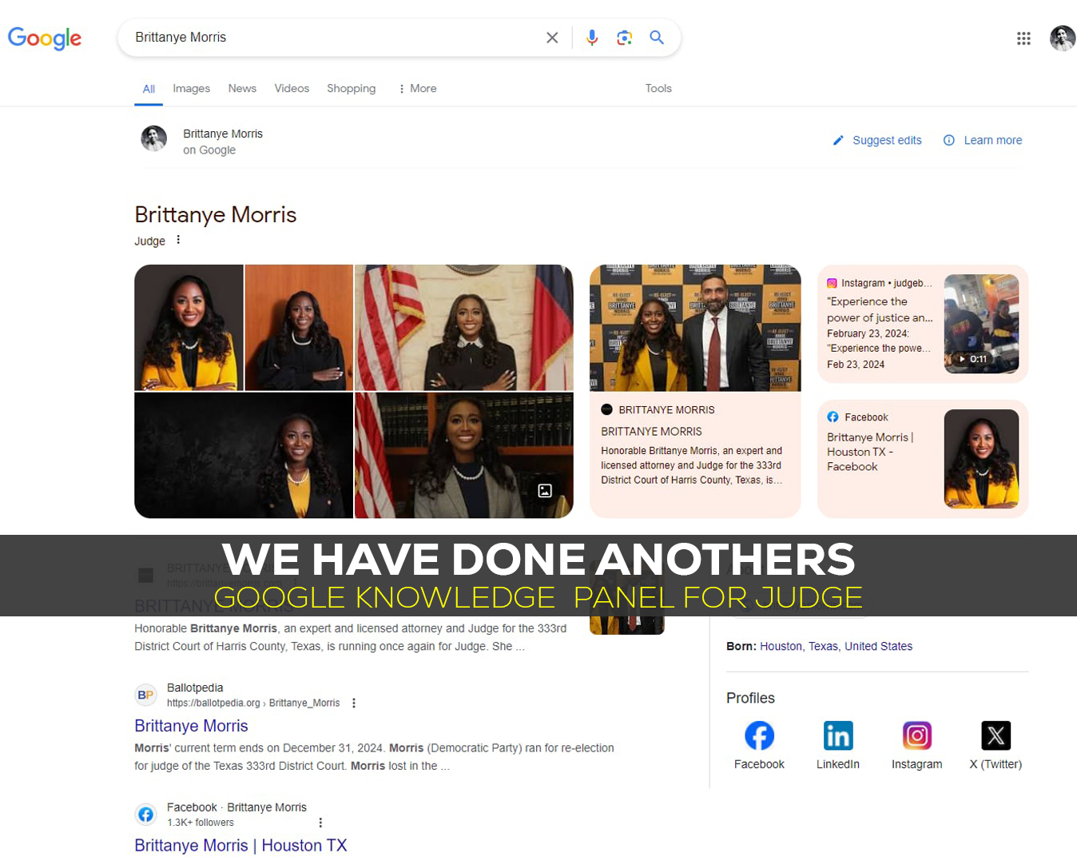Click the more images gallery icon
Screen dimensions: 1077x857
(x=545, y=491)
